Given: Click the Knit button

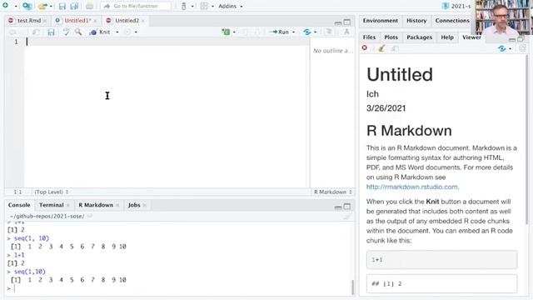Looking at the screenshot, I should 100,32.
